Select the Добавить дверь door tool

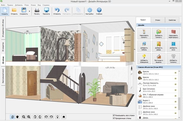(x=159, y=46)
